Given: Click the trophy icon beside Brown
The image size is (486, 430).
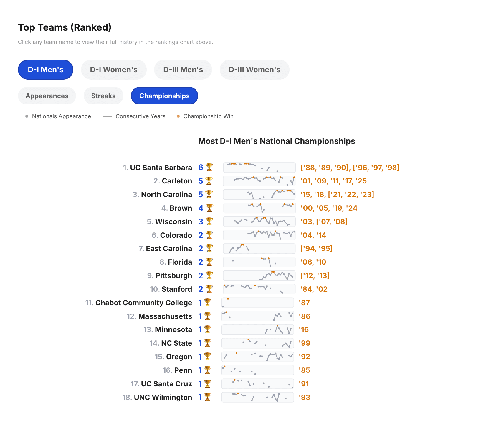Looking at the screenshot, I should (209, 208).
